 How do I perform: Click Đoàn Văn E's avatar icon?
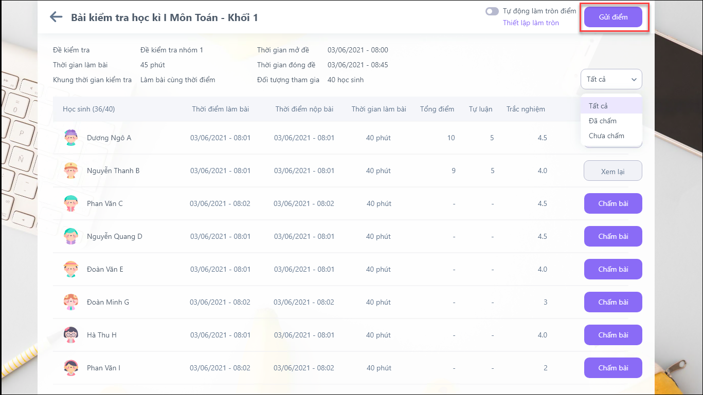point(70,269)
